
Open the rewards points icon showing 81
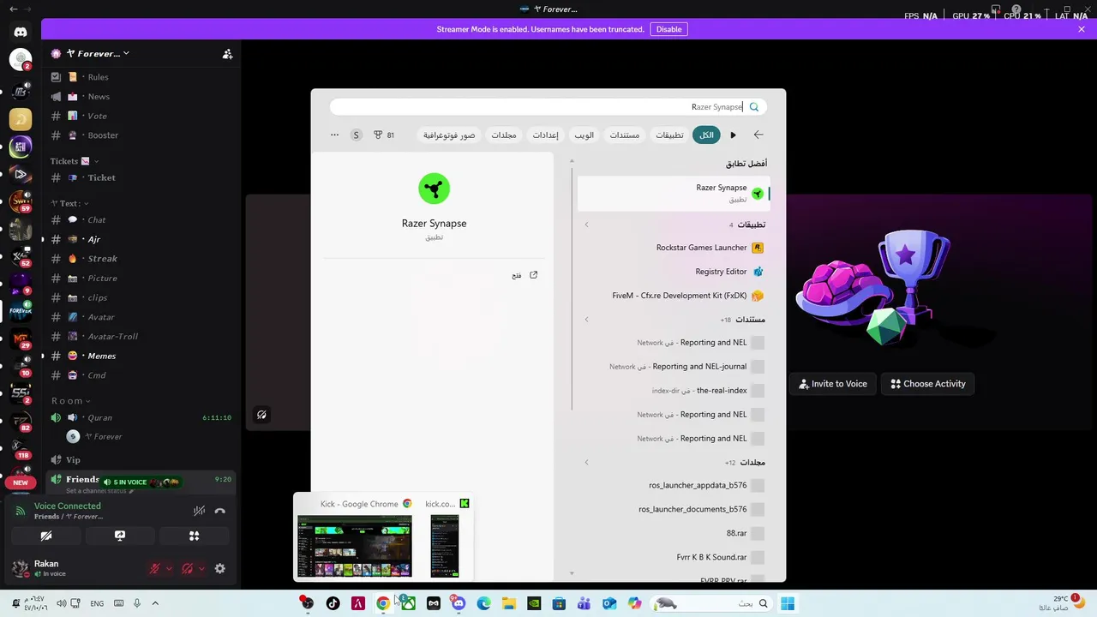coord(384,135)
